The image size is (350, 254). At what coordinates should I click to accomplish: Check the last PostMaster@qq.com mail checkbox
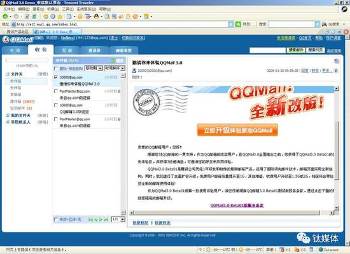[56, 119]
